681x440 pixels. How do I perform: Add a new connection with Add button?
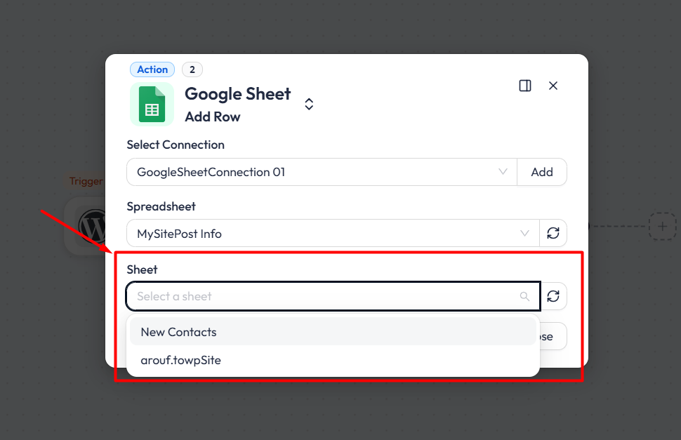(x=542, y=172)
